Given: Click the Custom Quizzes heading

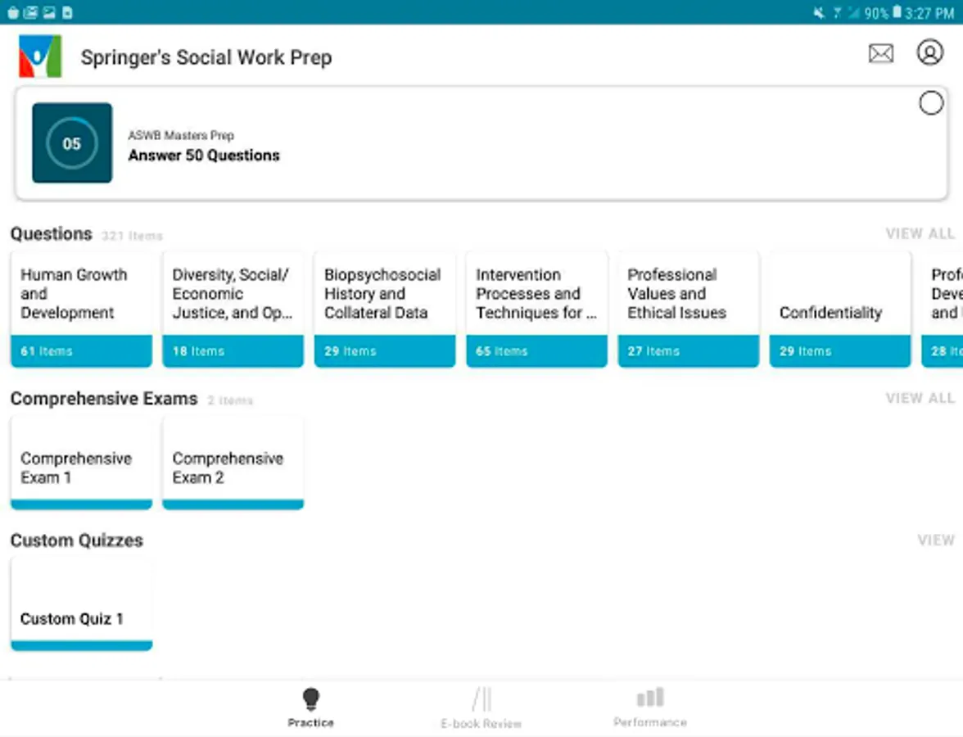Looking at the screenshot, I should 77,540.
